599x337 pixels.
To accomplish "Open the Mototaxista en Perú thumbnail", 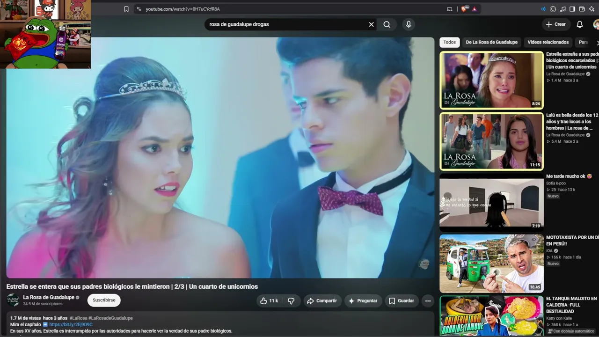I will coord(491,264).
